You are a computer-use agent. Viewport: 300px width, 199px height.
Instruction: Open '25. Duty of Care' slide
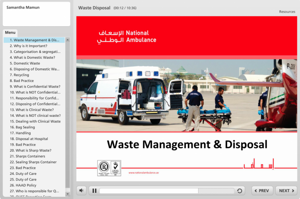23,180
